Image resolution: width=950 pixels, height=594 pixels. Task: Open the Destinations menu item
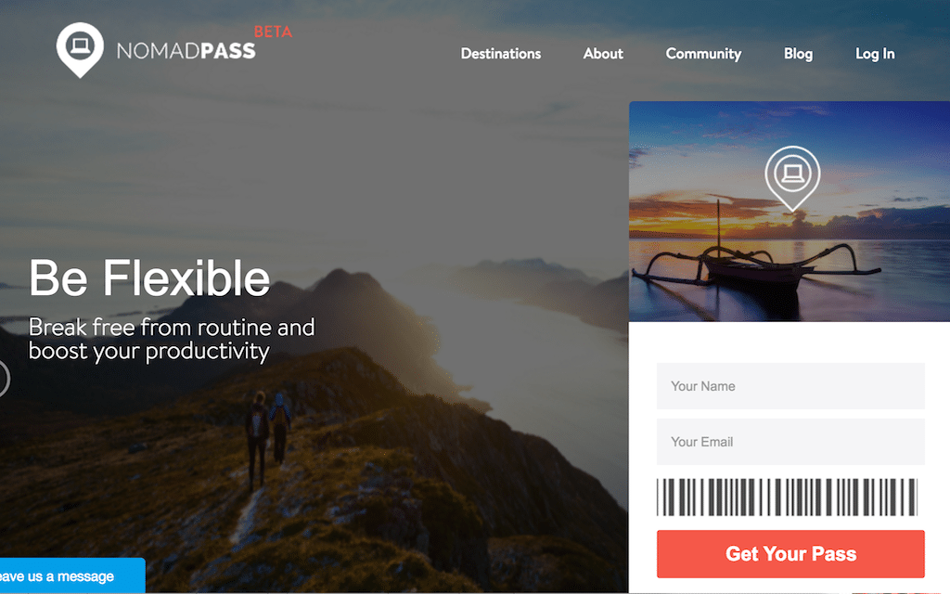pyautogui.click(x=500, y=54)
